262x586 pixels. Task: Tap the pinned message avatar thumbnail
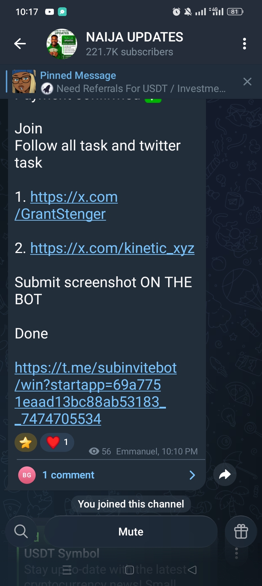(x=24, y=82)
